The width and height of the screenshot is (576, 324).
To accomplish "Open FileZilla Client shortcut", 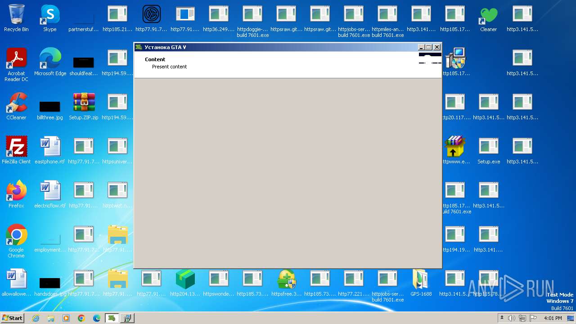I will coord(16,150).
